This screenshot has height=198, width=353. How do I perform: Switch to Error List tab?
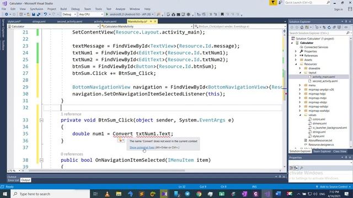click(13, 180)
